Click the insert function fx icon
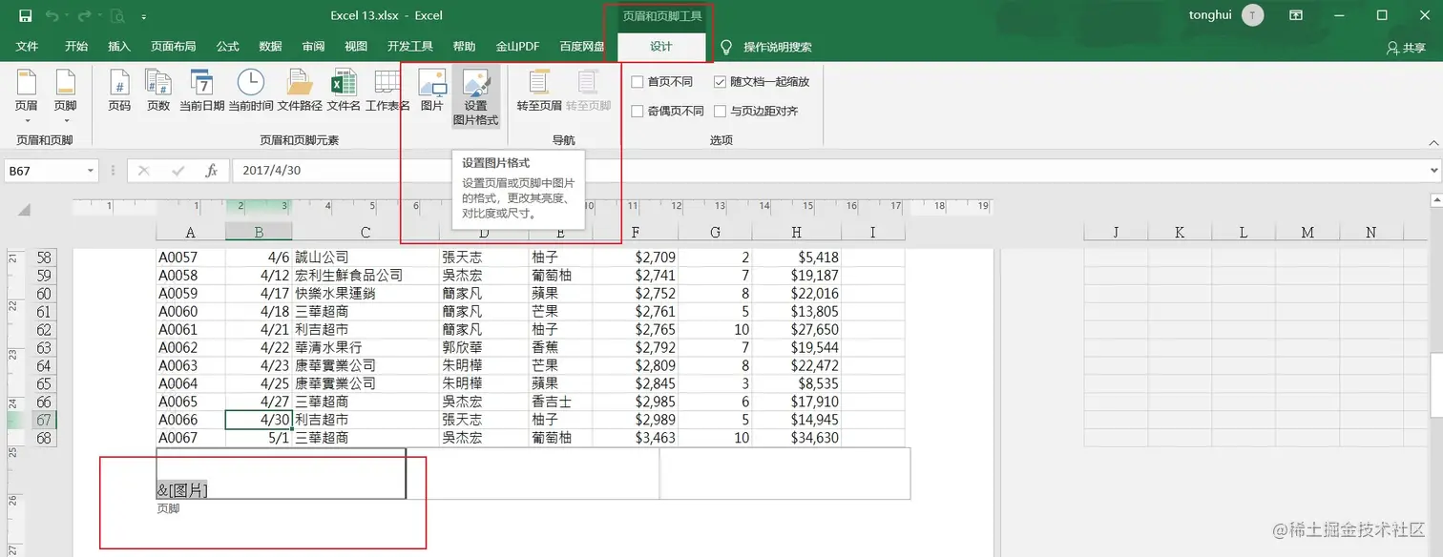The height and width of the screenshot is (557, 1443). pos(212,171)
